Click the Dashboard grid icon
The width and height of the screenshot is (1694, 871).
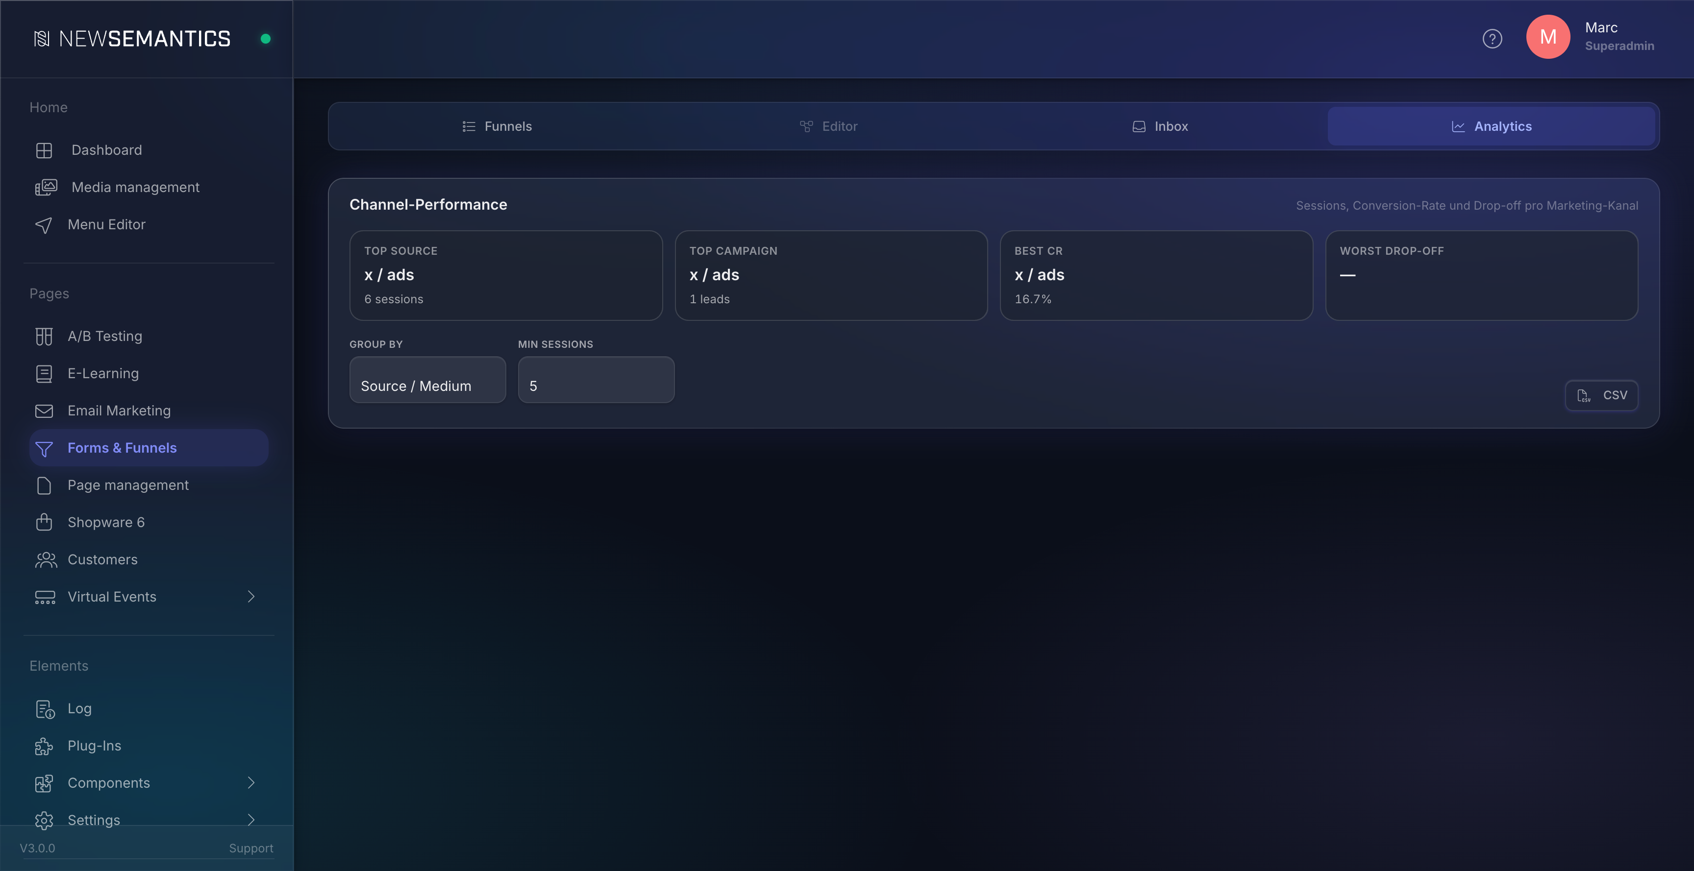tap(44, 150)
